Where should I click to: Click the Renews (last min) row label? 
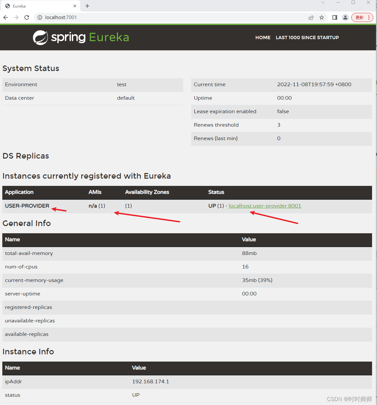[x=216, y=139]
